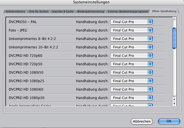Open the Speicher & Cache tab
This screenshot has width=184, height=128.
[61, 12]
